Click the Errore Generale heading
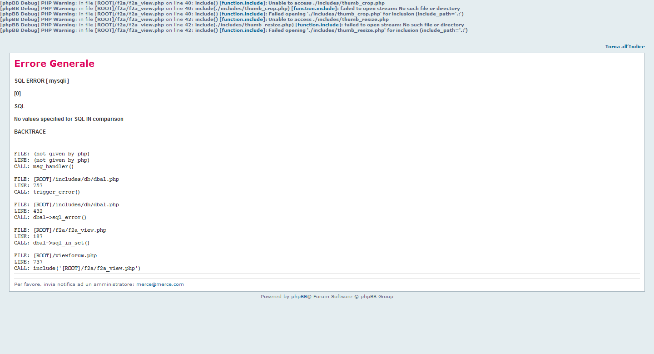The height and width of the screenshot is (354, 654). point(54,64)
